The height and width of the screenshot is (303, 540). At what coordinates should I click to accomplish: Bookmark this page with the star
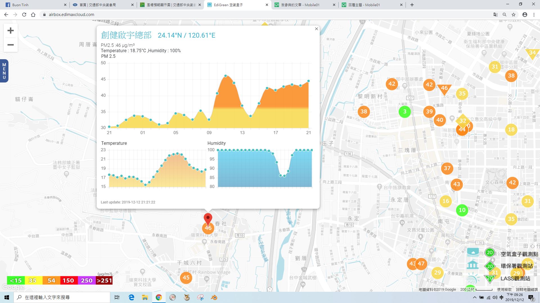[x=514, y=15]
